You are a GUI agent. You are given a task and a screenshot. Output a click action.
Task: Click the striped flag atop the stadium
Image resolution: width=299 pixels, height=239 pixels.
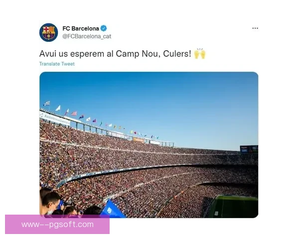[46, 103]
